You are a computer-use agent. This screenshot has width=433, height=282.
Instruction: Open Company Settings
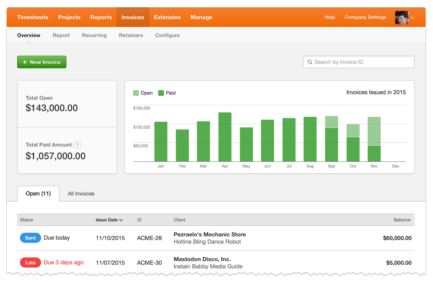click(365, 17)
